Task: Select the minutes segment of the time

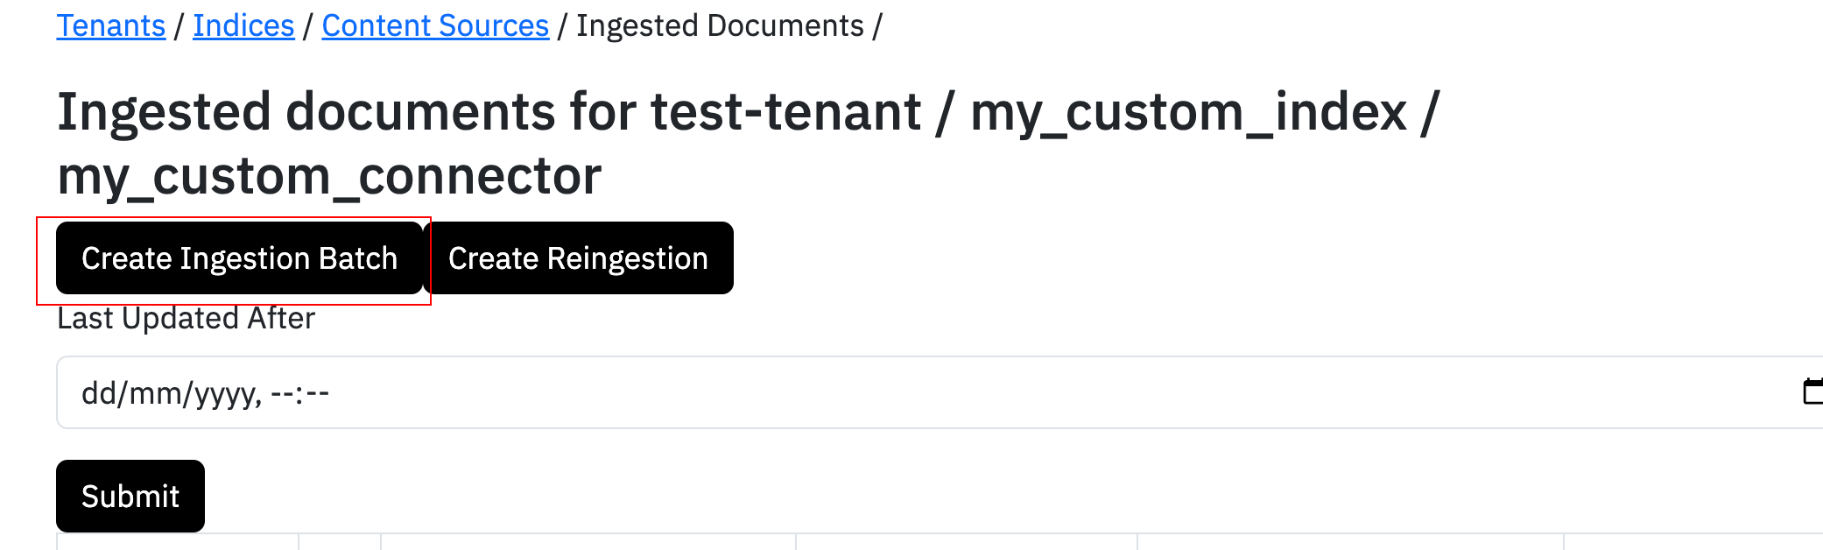Action: coord(318,393)
